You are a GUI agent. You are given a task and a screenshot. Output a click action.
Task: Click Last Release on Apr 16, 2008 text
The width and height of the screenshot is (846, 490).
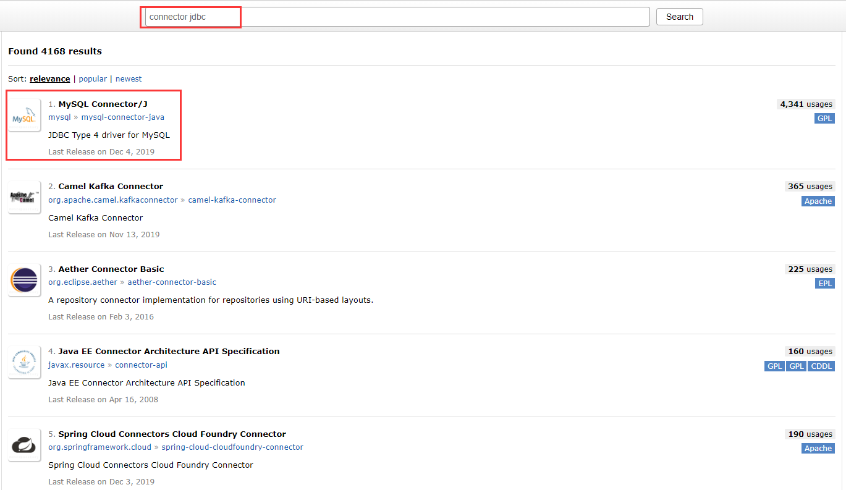pyautogui.click(x=103, y=400)
